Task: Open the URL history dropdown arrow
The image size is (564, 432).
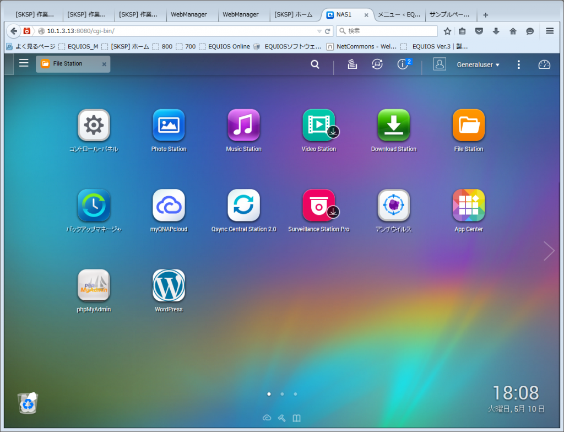Action: (319, 31)
